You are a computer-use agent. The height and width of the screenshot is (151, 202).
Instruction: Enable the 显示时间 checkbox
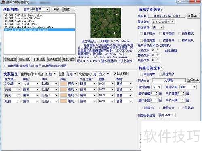(x=141, y=34)
